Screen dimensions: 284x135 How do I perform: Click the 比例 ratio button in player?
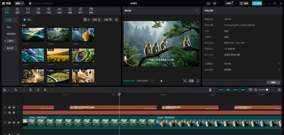click(x=191, y=81)
